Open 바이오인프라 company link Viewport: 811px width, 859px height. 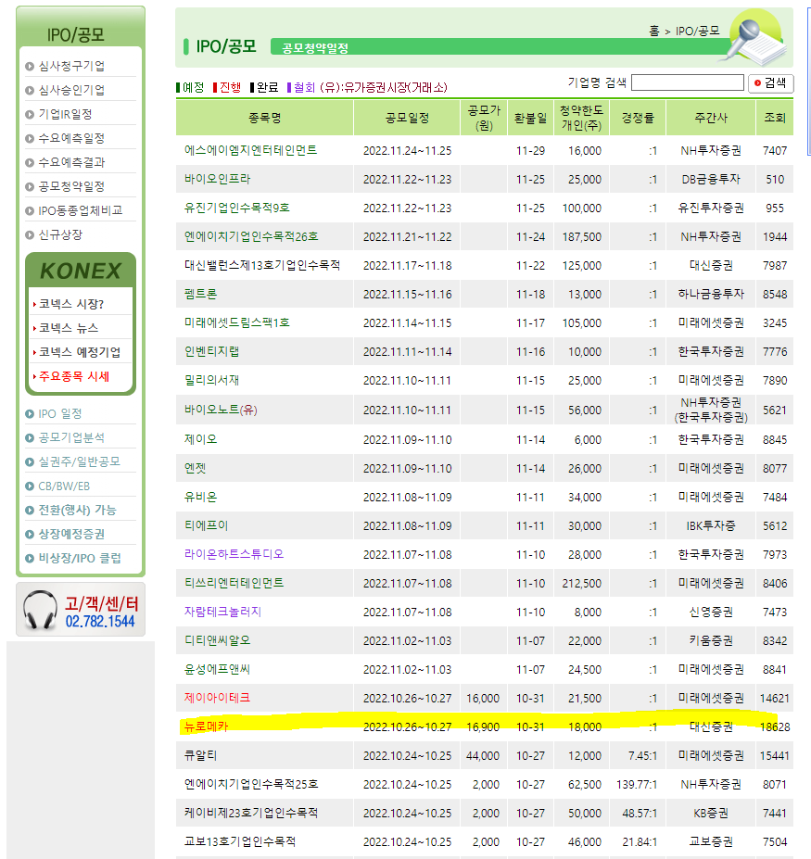(x=217, y=179)
